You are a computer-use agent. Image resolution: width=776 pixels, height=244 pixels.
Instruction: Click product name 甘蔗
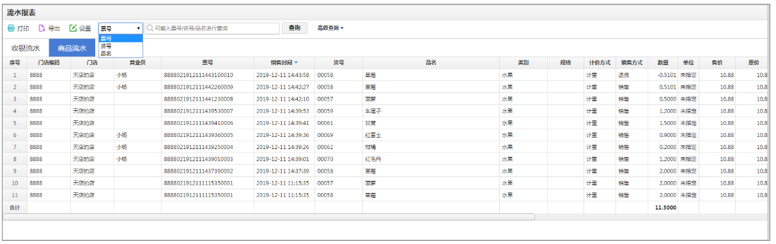(x=371, y=123)
